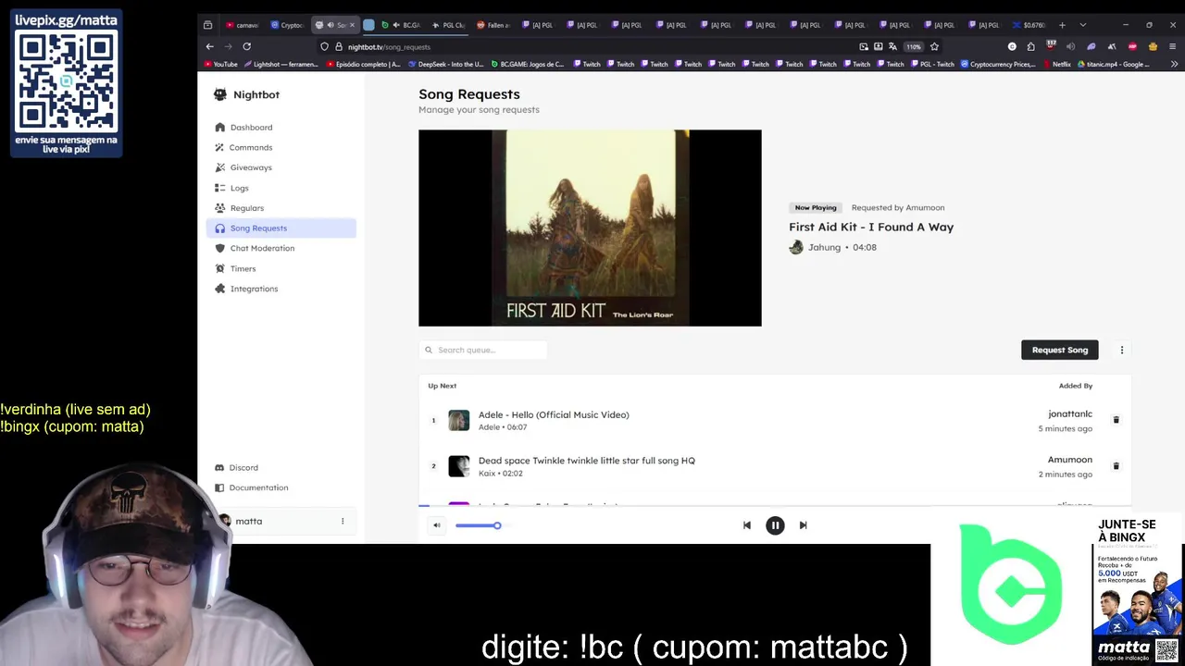The image size is (1185, 666).
Task: Click the 110% zoom level indicator
Action: coord(914,46)
